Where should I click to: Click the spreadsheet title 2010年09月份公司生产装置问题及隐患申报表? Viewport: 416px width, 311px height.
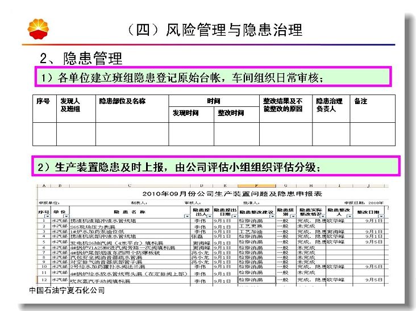(232, 194)
